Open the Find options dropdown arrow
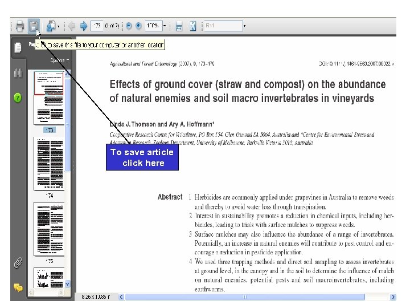 pyautogui.click(x=244, y=26)
